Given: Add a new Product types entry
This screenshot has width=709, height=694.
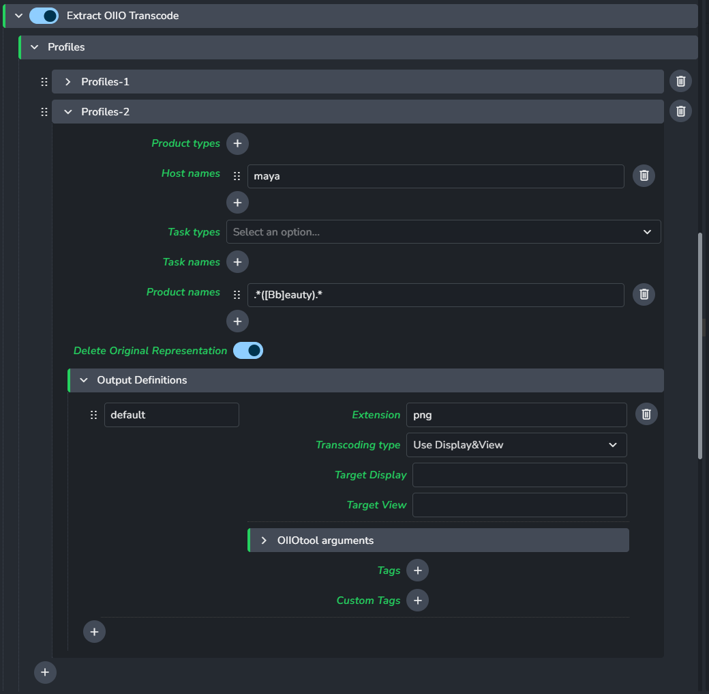Looking at the screenshot, I should [x=237, y=143].
